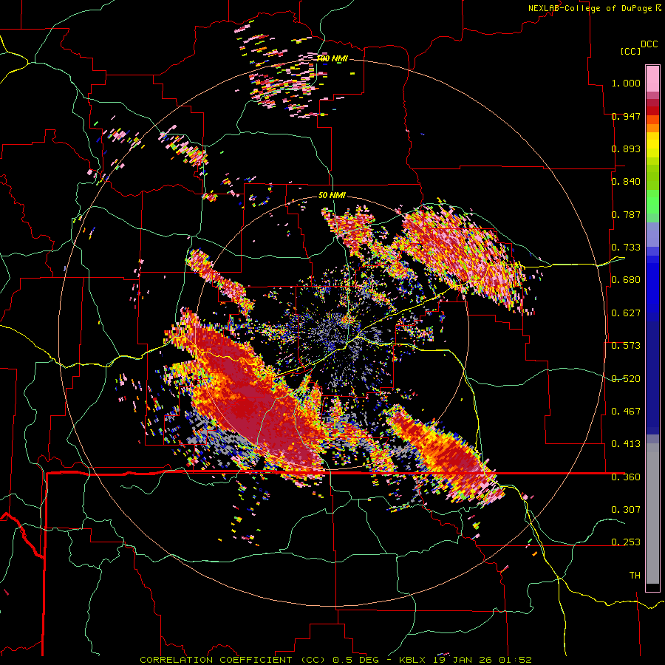Click the 0.840 scale value
Image resolution: width=665 pixels, height=665 pixels.
click(x=626, y=182)
